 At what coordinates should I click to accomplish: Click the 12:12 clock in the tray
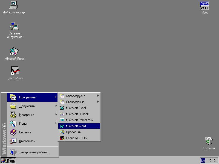coord(212,161)
